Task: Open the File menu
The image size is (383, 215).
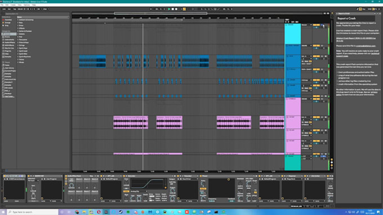Action: coord(2,5)
